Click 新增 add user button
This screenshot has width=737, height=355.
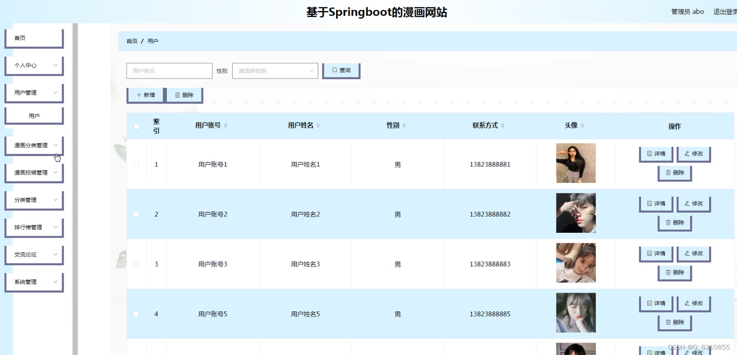(x=146, y=95)
